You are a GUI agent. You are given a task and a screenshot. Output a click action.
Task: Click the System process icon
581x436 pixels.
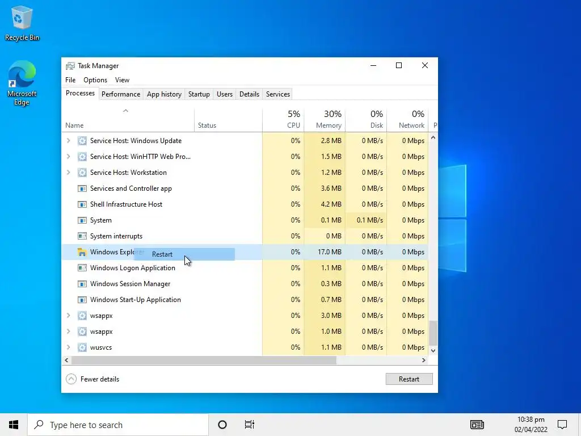[82, 220]
